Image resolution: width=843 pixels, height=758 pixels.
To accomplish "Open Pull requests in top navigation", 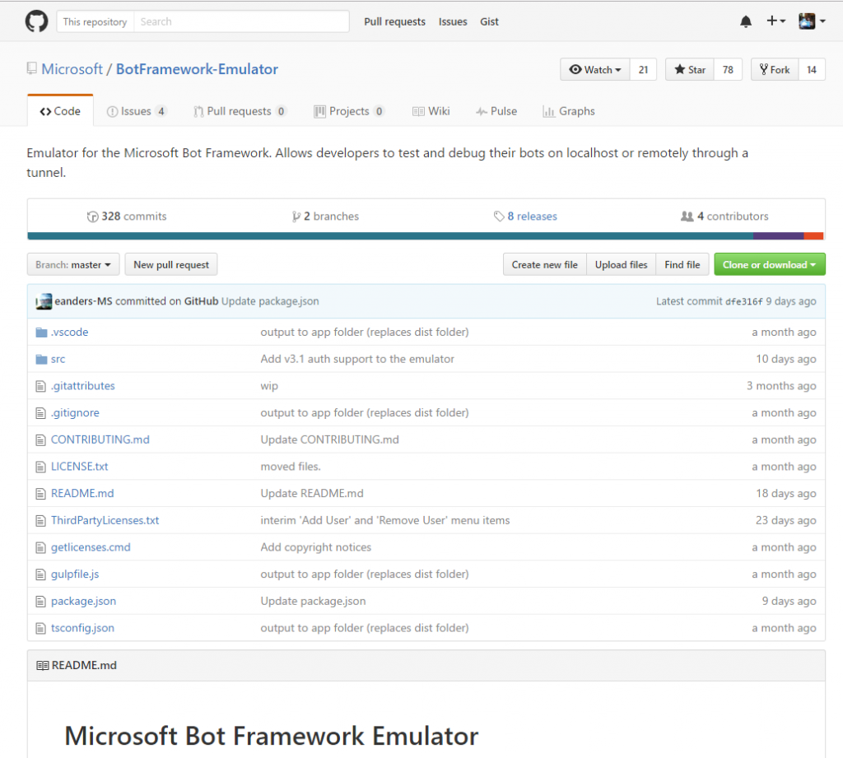I will [x=394, y=21].
